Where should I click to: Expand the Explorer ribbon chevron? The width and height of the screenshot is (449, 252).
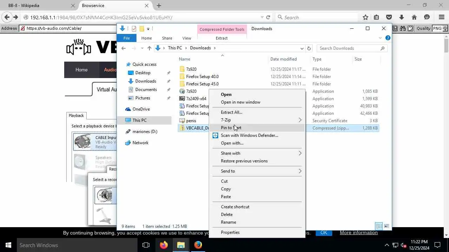click(380, 38)
